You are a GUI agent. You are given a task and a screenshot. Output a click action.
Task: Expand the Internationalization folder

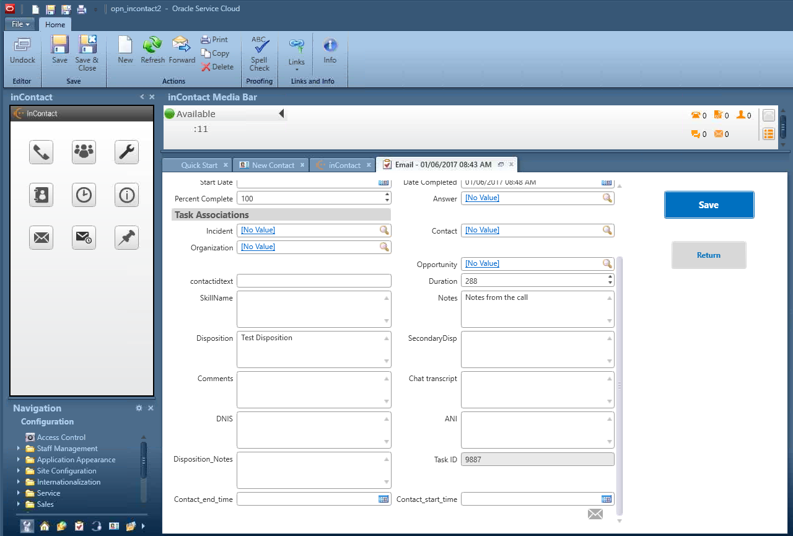pyautogui.click(x=18, y=482)
